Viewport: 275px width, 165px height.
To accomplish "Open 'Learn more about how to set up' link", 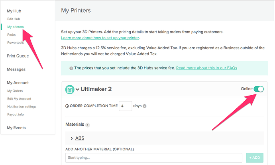I will pyautogui.click(x=100, y=37).
